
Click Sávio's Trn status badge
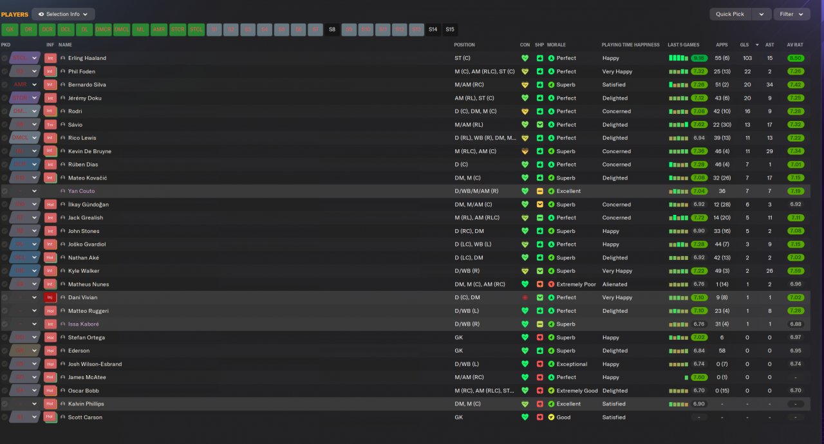(x=50, y=125)
